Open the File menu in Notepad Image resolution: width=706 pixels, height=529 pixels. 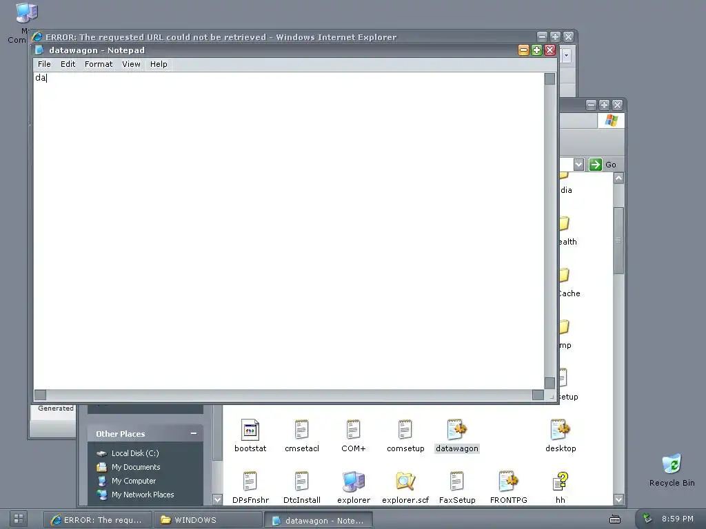coord(44,64)
